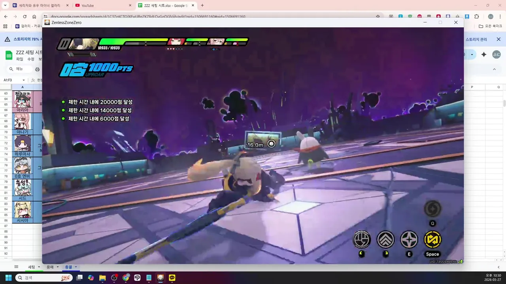Open a new browser tab
The width and height of the screenshot is (506, 284).
pyautogui.click(x=202, y=6)
